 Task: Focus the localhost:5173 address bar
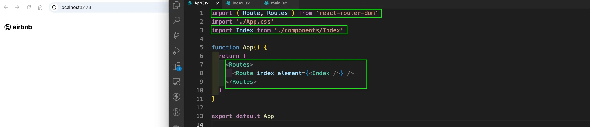tap(109, 7)
